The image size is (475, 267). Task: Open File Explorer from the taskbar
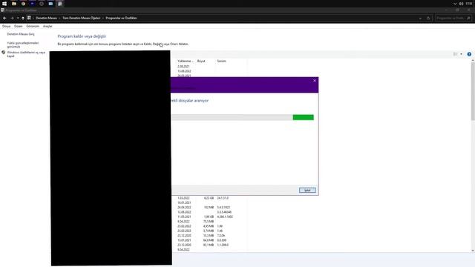[x=14, y=4]
